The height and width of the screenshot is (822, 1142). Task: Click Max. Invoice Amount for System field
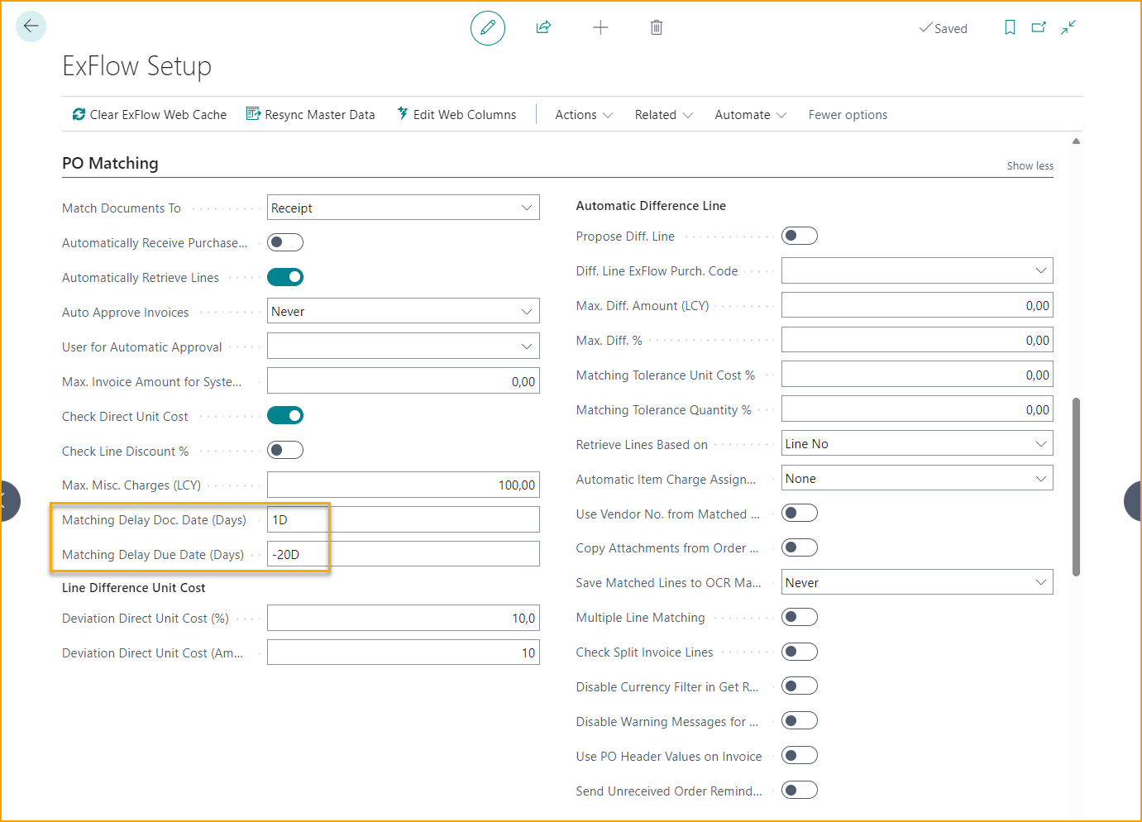[404, 380]
